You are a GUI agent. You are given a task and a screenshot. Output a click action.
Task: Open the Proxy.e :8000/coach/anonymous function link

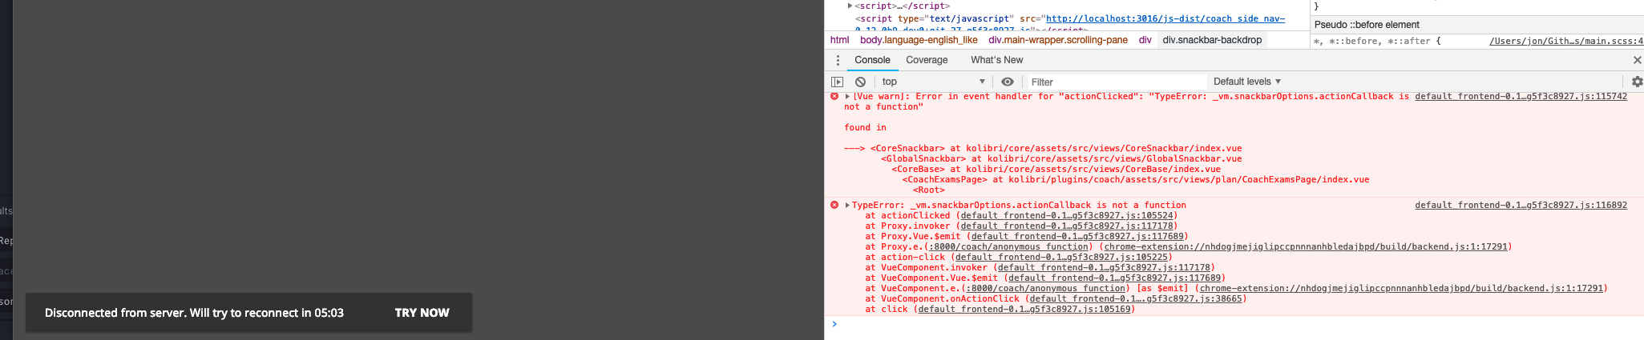pyautogui.click(x=1010, y=246)
